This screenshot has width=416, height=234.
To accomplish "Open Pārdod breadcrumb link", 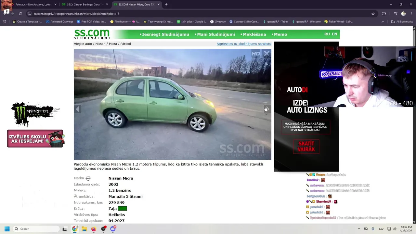I will [x=126, y=44].
